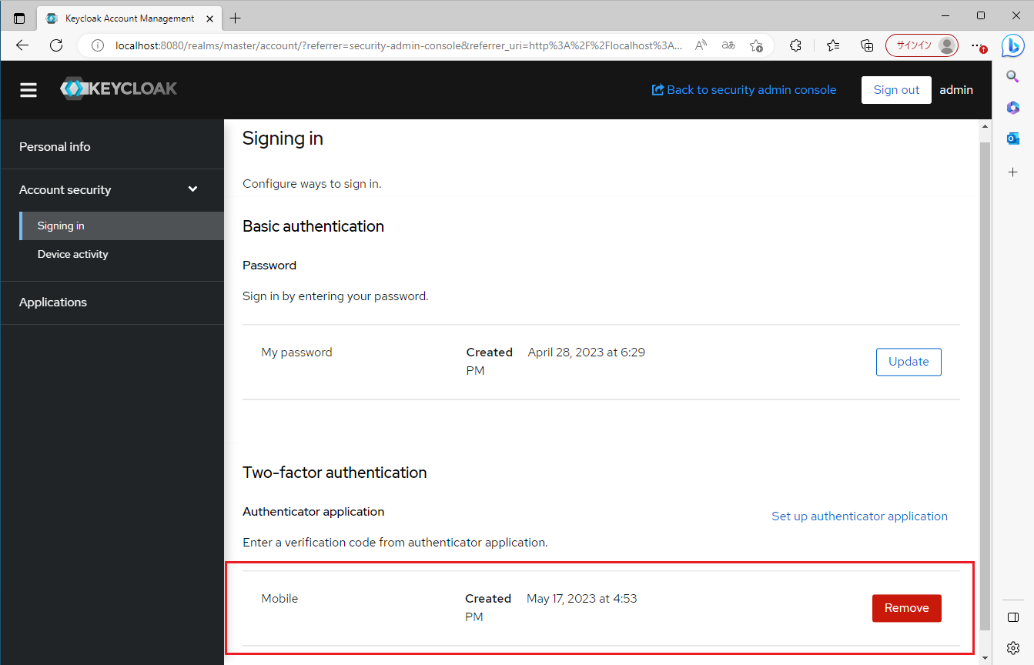
Task: Open browser Extensions menu
Action: click(795, 45)
